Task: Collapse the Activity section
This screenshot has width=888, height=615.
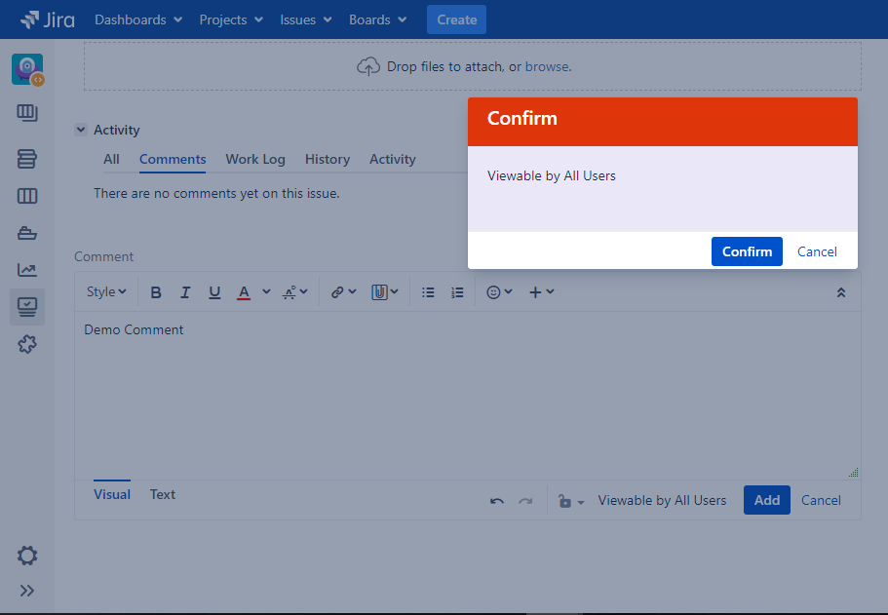Action: [x=80, y=130]
